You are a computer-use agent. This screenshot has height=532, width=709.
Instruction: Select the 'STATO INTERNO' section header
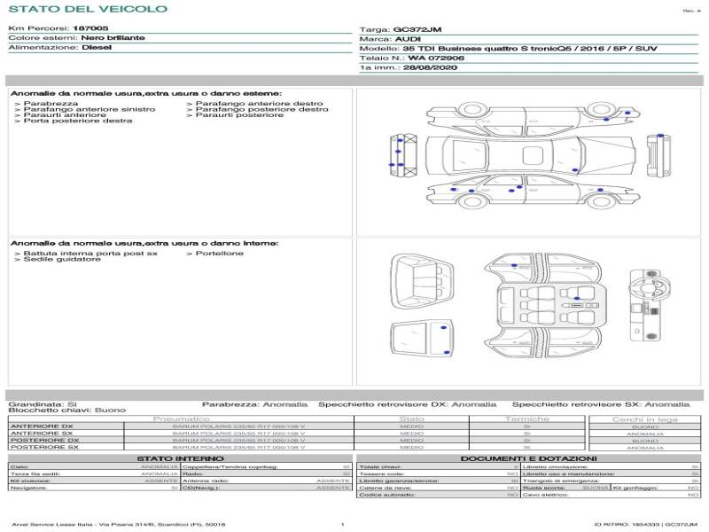pyautogui.click(x=181, y=458)
